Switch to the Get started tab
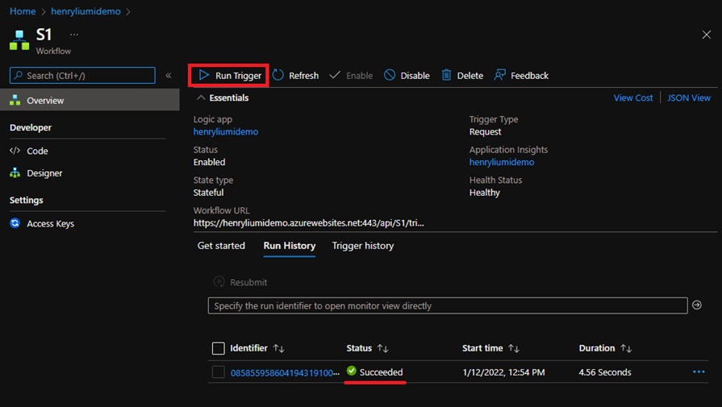The height and width of the screenshot is (407, 722). tap(221, 246)
